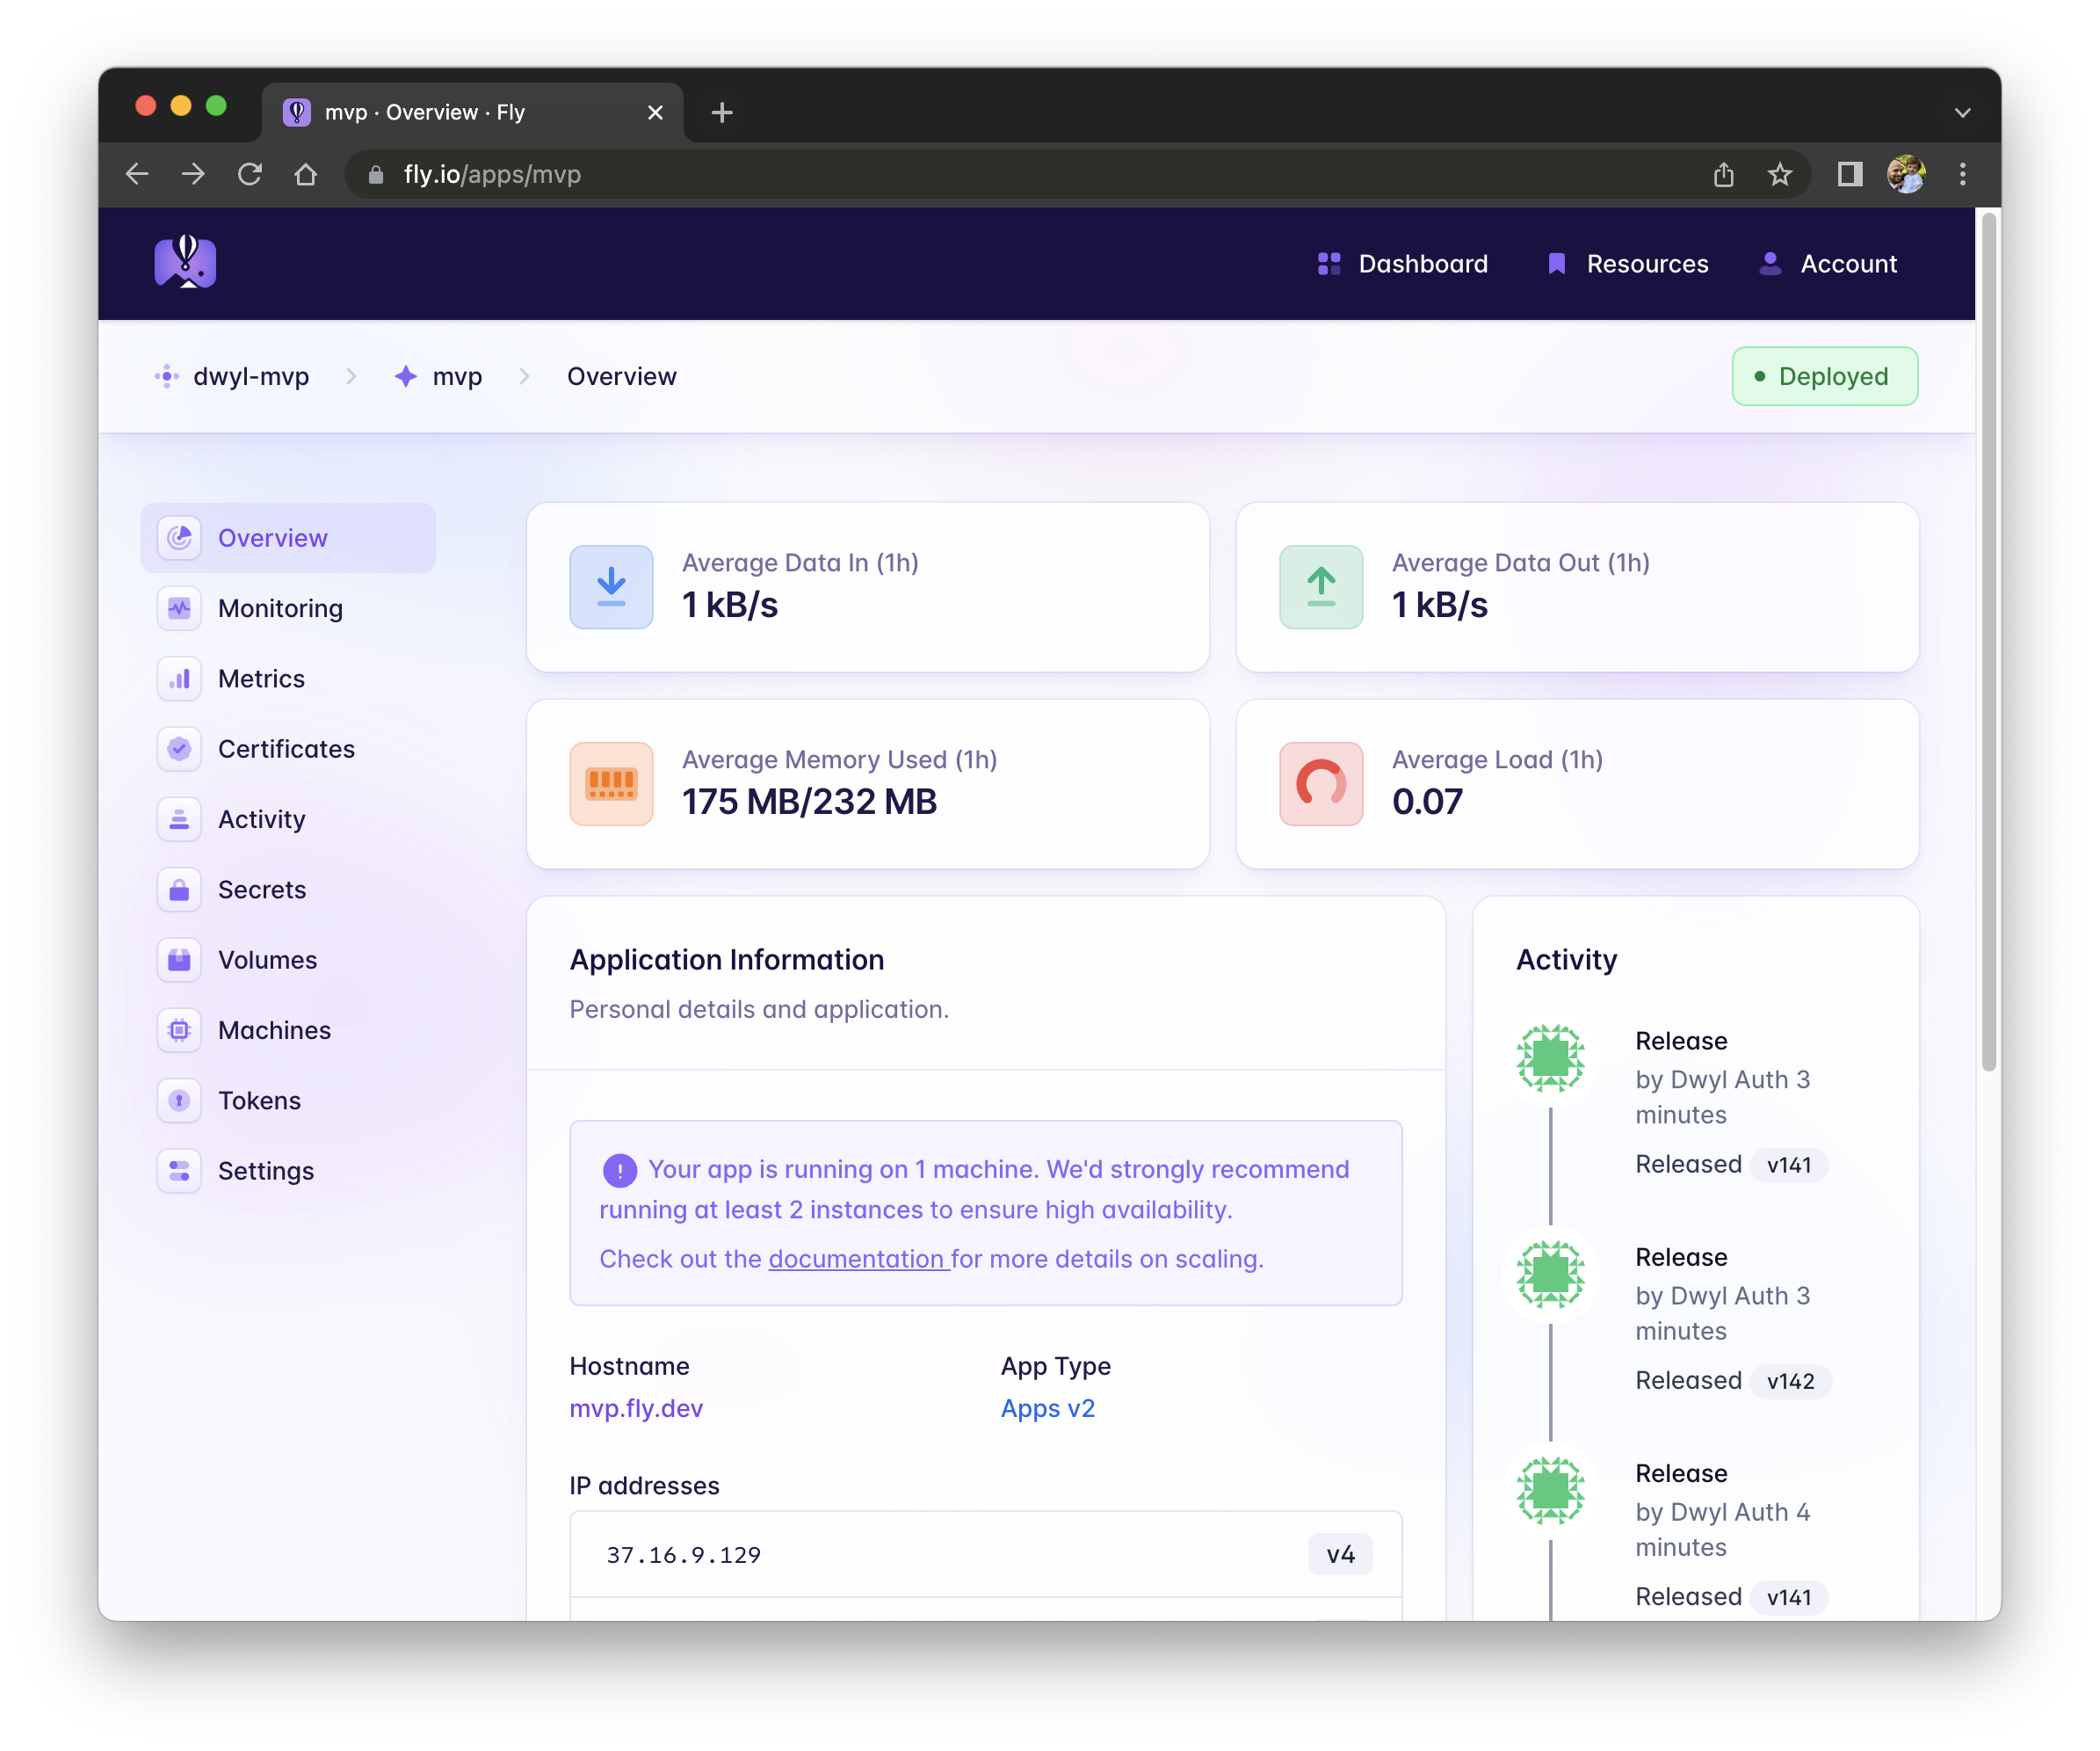Open Monitoring from the sidebar
2100x1751 pixels.
pos(280,607)
